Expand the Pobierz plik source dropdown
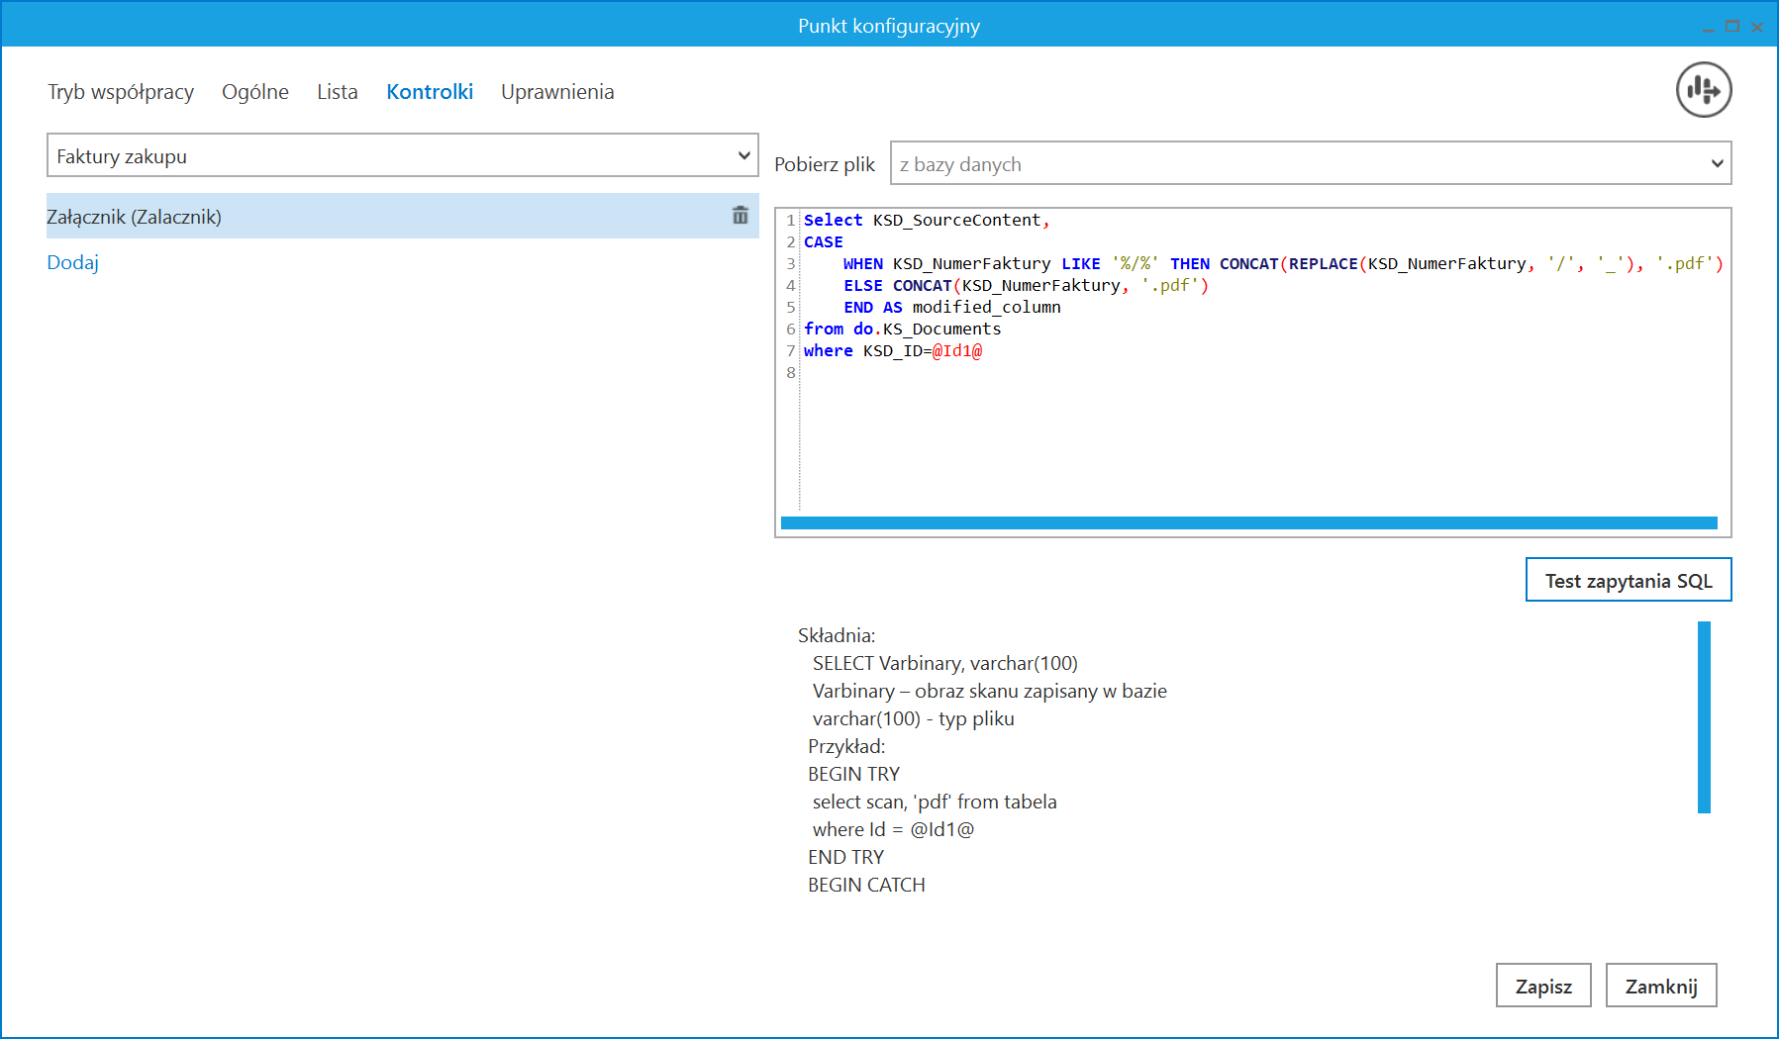This screenshot has height=1039, width=1779. [x=1310, y=163]
